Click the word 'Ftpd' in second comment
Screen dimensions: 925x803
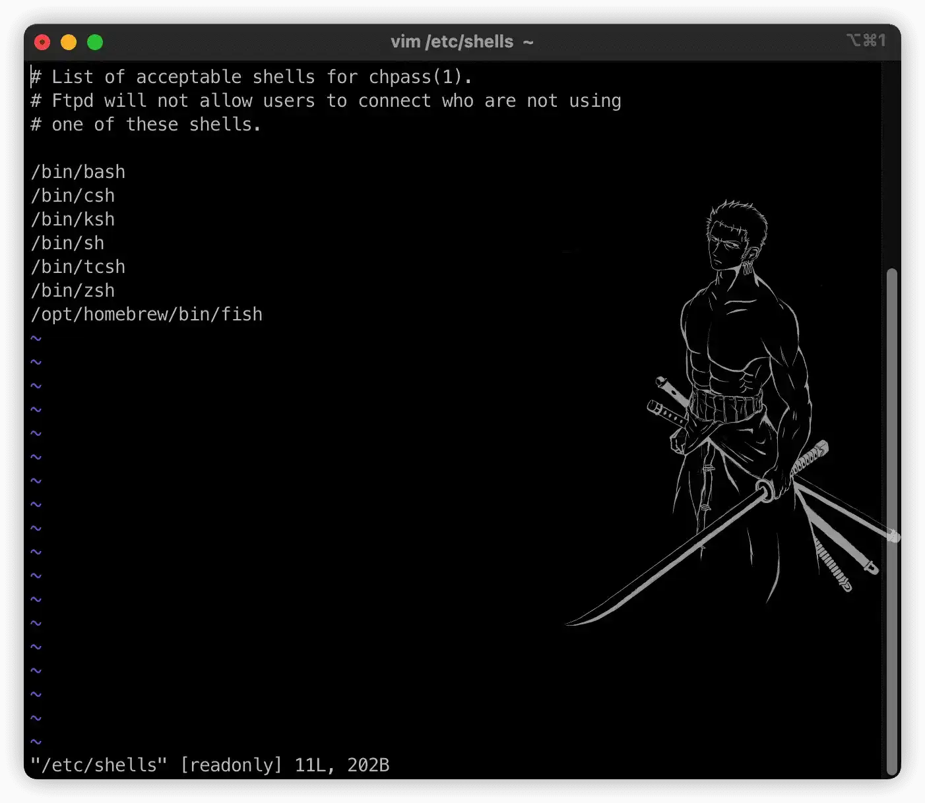coord(73,101)
